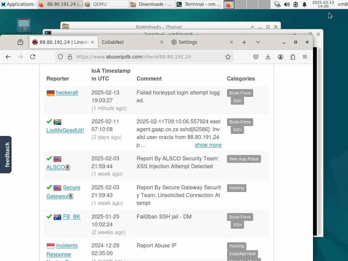Image resolution: width=348 pixels, height=261 pixels.
Task: Click Brute-Force badge in heckeralt row
Action: pos(240,93)
